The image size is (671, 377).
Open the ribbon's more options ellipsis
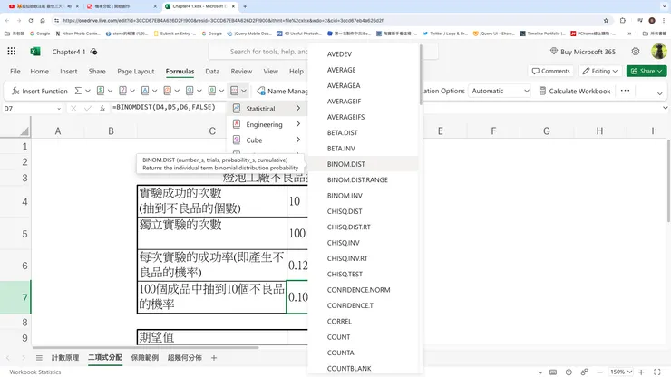click(x=625, y=91)
